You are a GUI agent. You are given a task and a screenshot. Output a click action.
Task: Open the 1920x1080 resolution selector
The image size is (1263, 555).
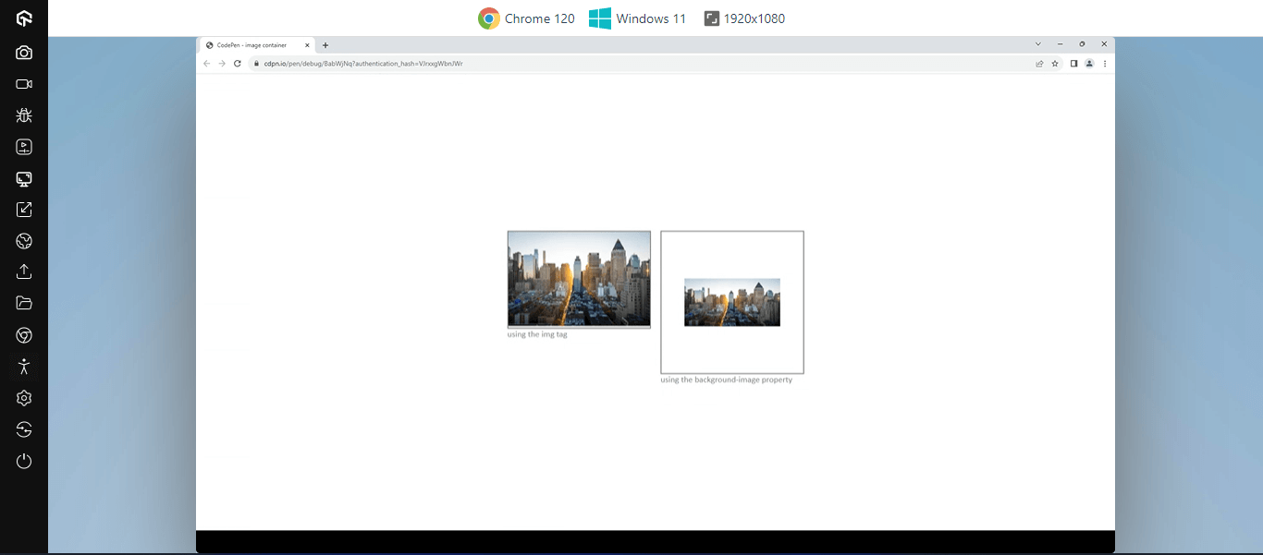(745, 18)
